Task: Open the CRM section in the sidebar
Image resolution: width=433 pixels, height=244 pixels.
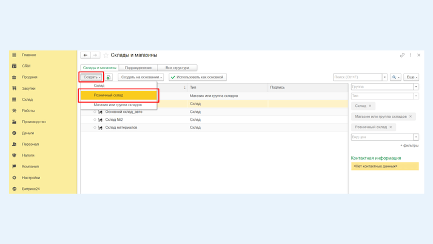Action: point(26,66)
